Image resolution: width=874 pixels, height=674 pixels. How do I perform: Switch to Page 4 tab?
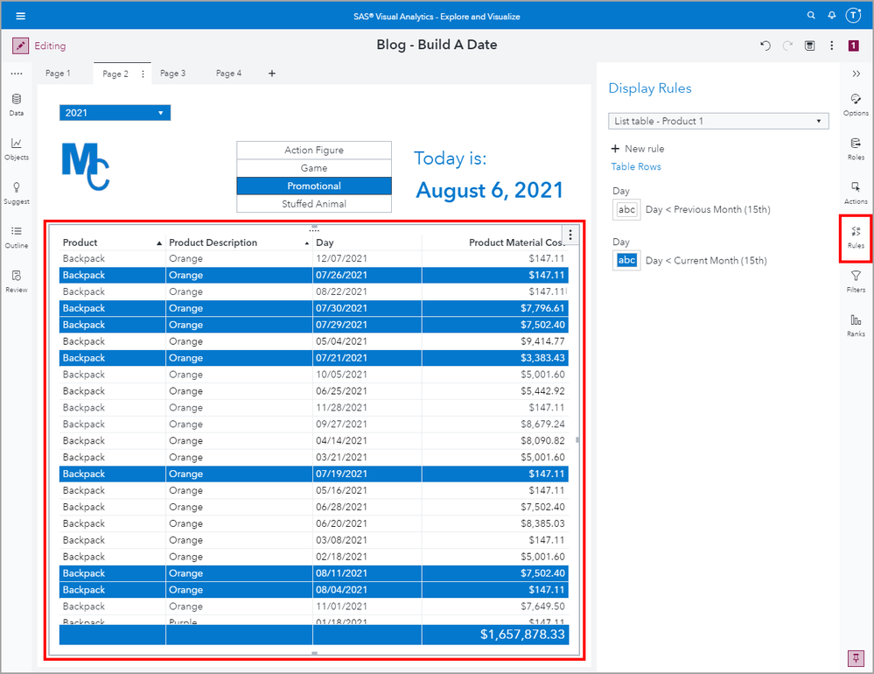point(228,74)
